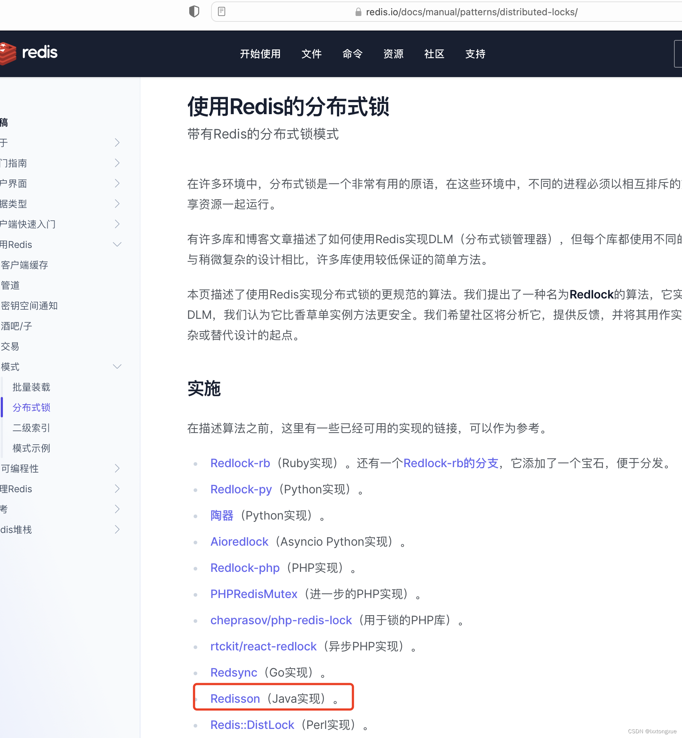Open 模式示例 in sidebar
This screenshot has height=738, width=682.
(x=31, y=448)
